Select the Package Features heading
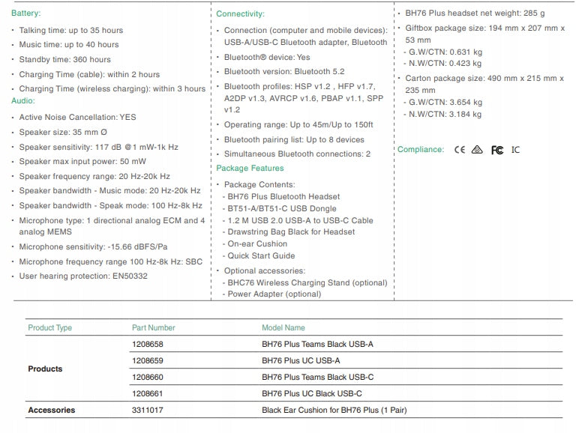The image size is (582, 433). click(250, 169)
